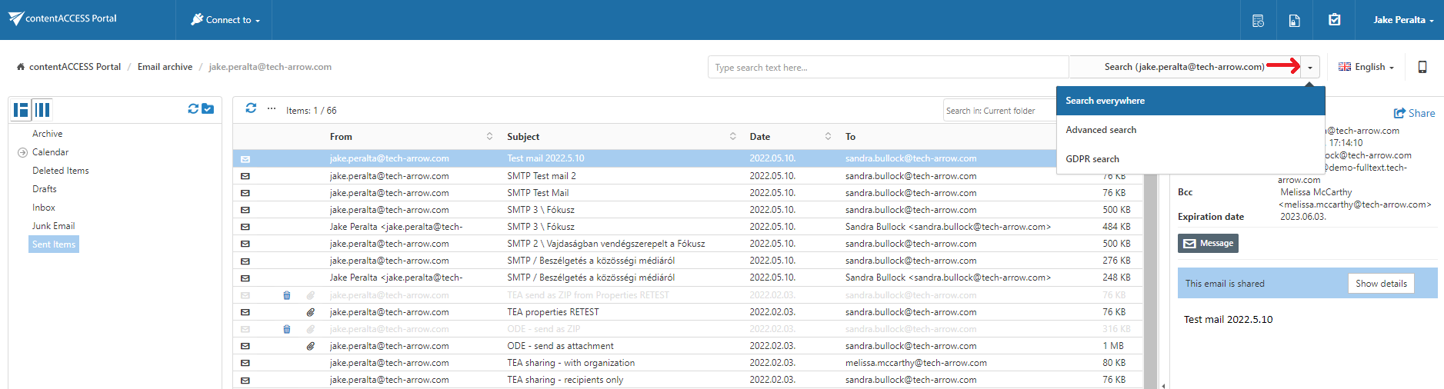Open the Jake Peralta user menu
Screen dimensions: 1444x389
(x=1402, y=20)
